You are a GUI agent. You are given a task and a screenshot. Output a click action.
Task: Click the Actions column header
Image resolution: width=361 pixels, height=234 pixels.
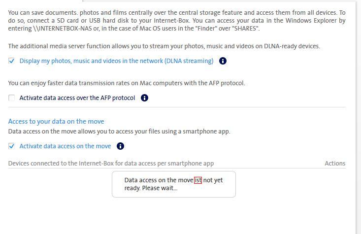[x=335, y=164]
